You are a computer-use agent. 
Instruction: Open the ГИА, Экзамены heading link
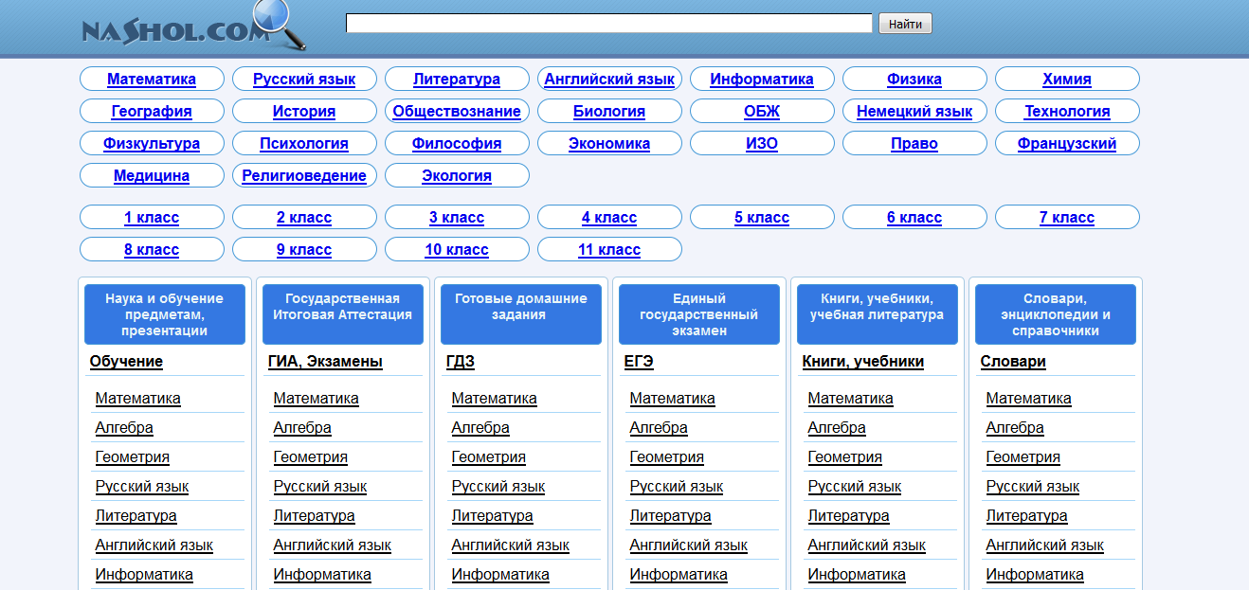[x=325, y=362]
